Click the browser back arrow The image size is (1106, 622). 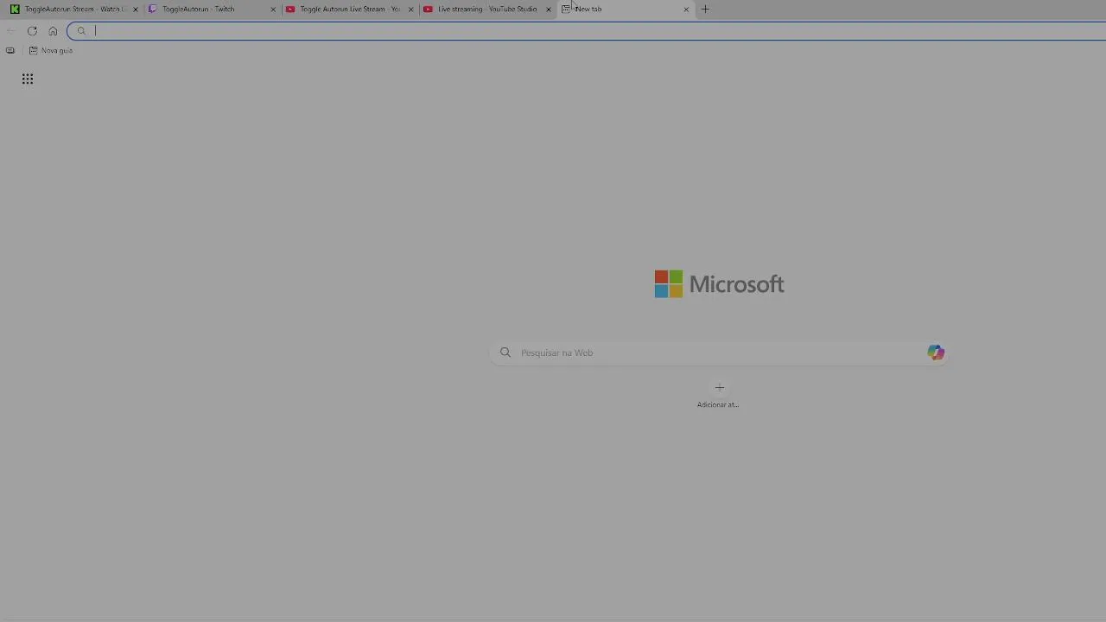coord(11,31)
